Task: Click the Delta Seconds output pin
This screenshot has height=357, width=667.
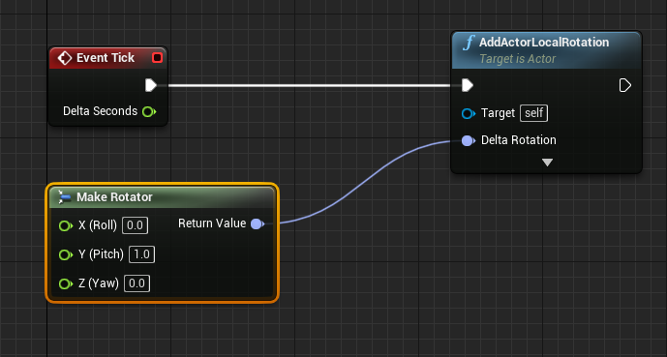Action: click(149, 112)
